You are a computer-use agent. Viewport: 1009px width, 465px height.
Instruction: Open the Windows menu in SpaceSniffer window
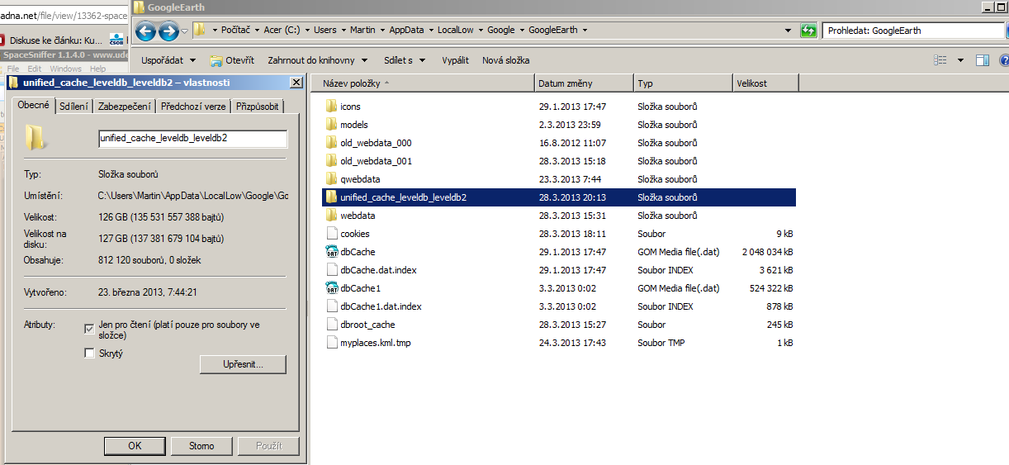(x=65, y=69)
